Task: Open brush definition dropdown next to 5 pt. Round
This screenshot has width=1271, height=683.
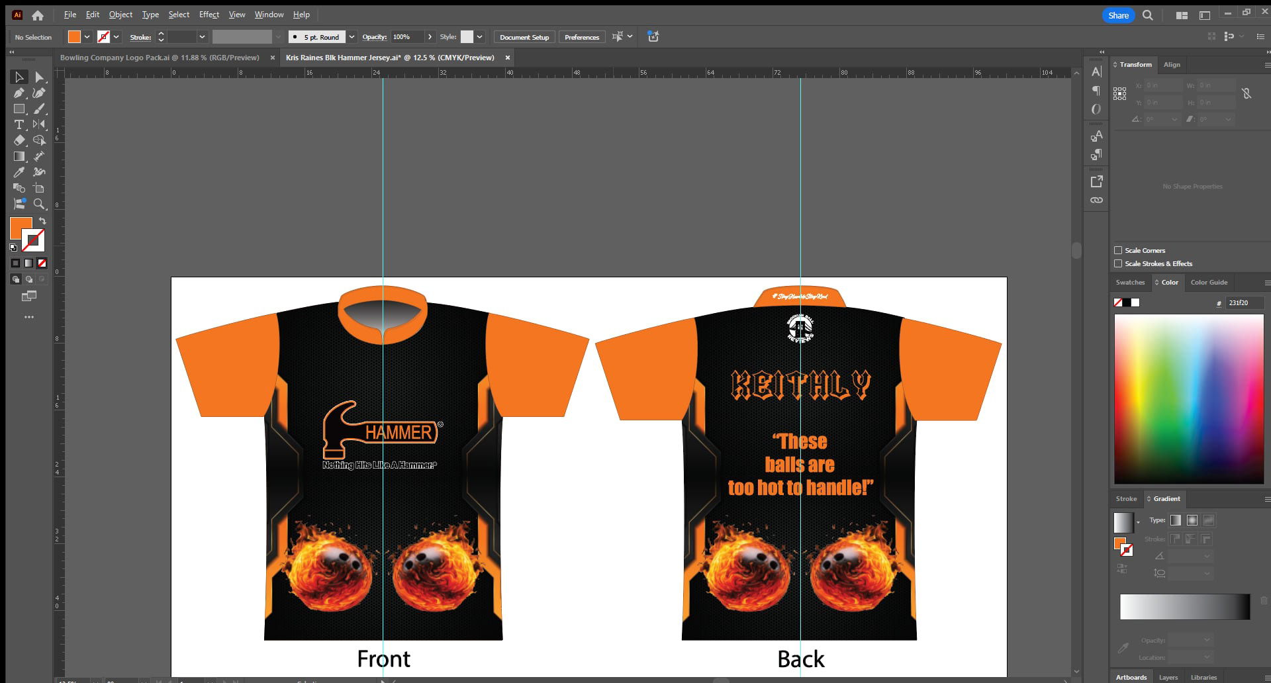Action: (x=352, y=37)
